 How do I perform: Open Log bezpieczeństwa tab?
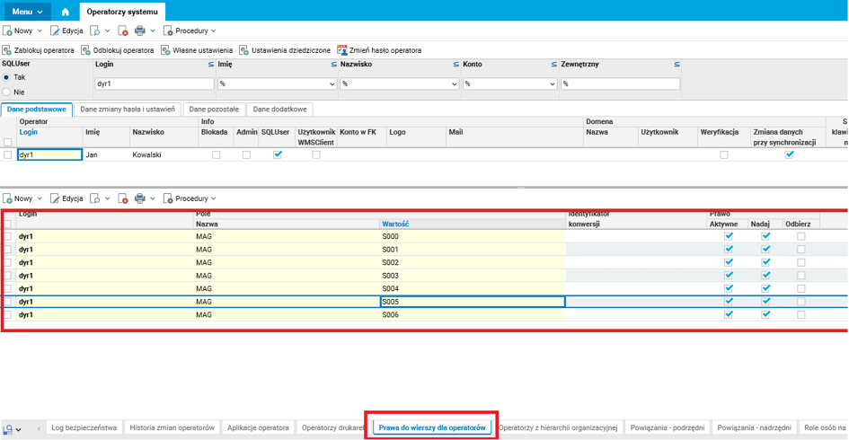click(84, 427)
